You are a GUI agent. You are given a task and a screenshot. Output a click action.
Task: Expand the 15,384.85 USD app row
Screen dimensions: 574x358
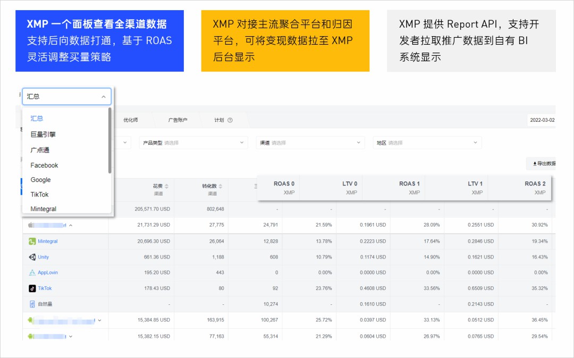[99, 321]
